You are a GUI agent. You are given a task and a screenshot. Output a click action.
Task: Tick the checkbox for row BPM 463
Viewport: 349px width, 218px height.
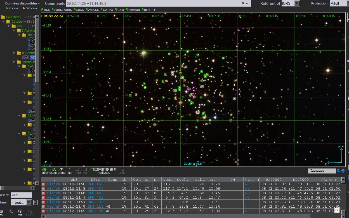[43, 198]
